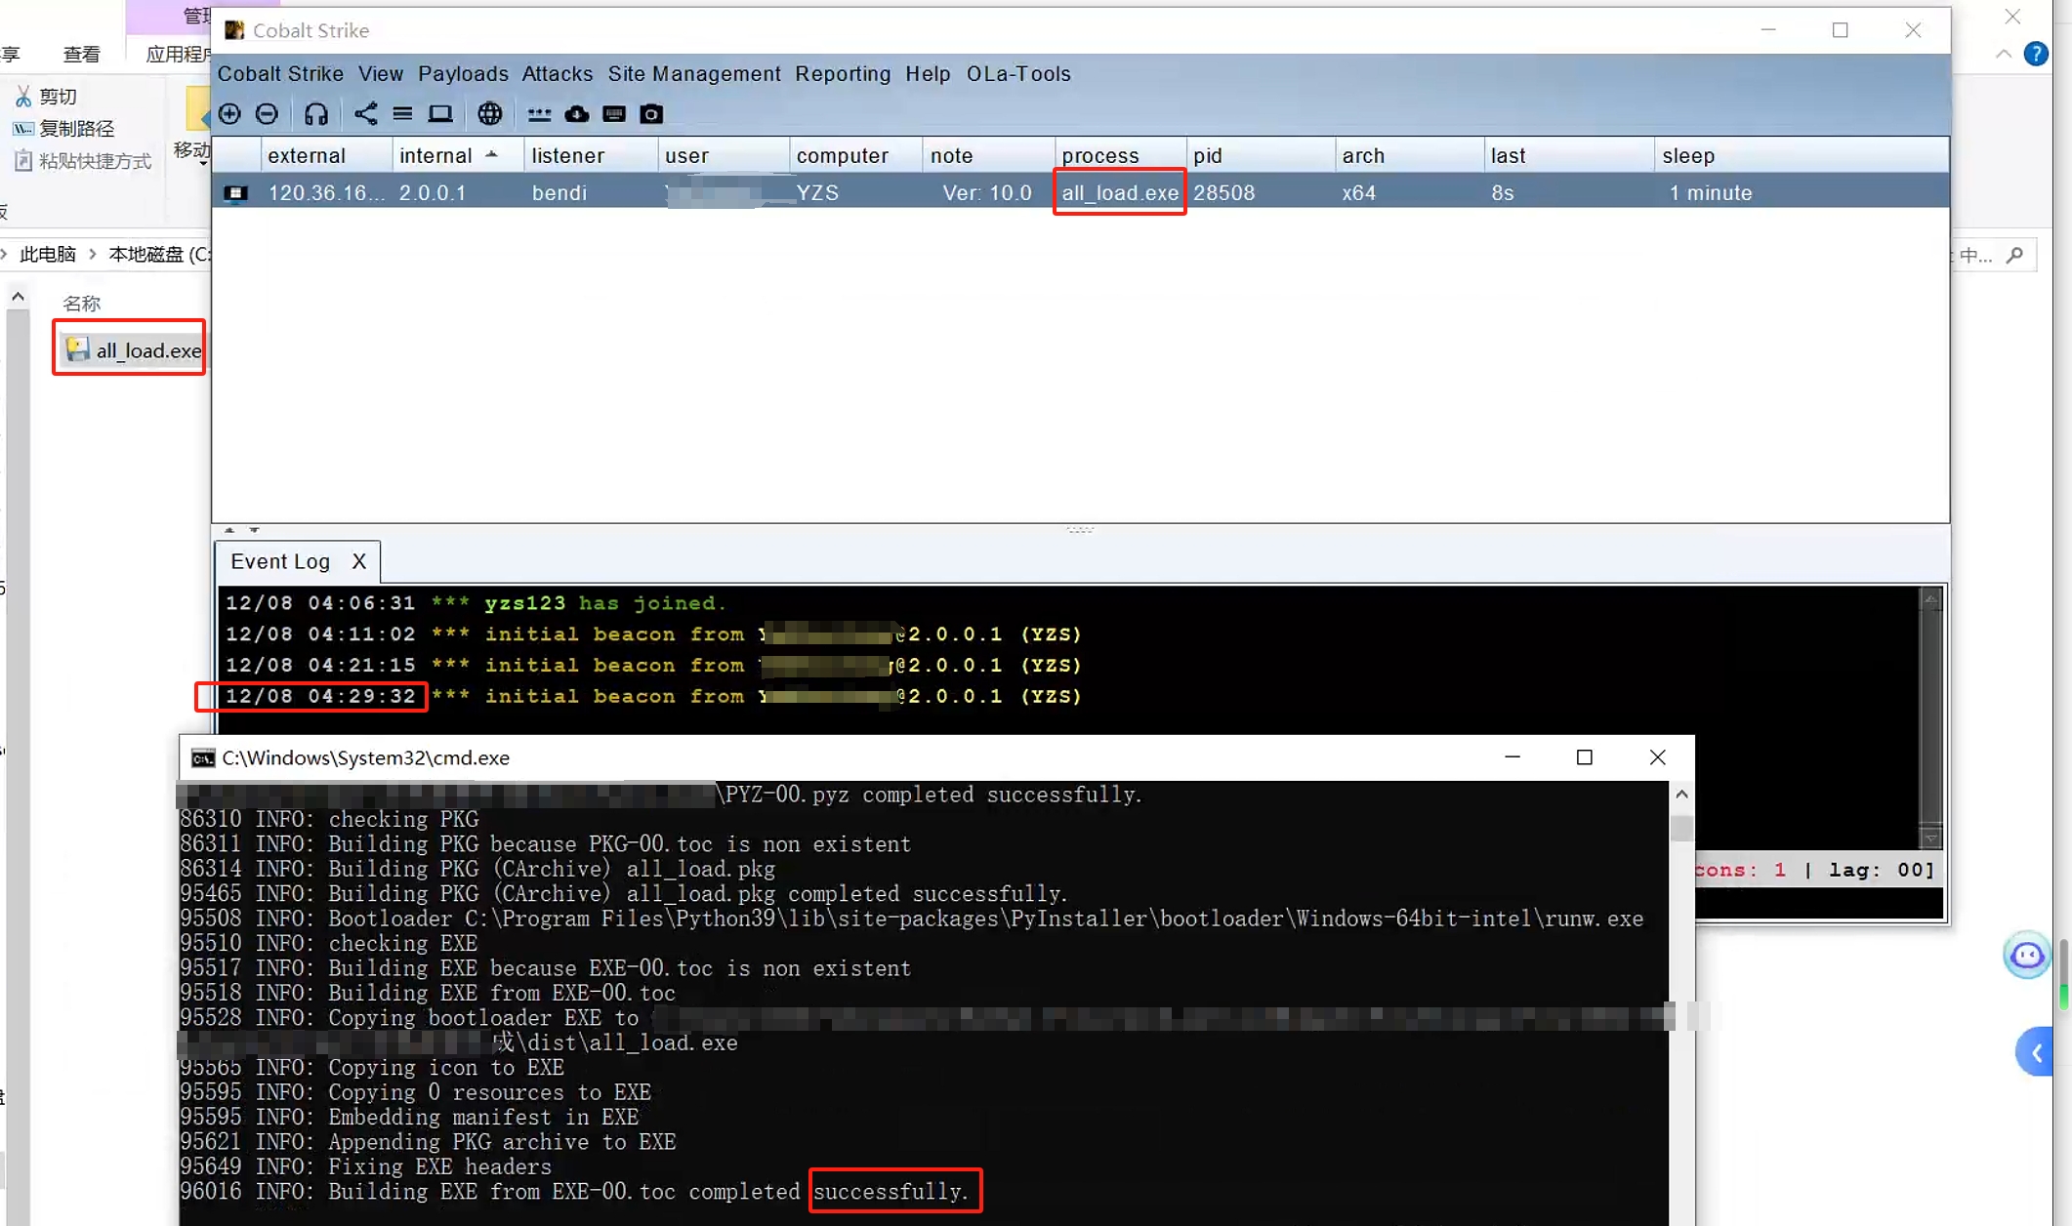Sort sessions by sleep column header
This screenshot has width=2072, height=1226.
coord(1801,155)
